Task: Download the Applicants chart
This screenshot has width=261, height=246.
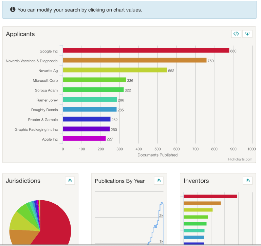Action: pos(247,34)
